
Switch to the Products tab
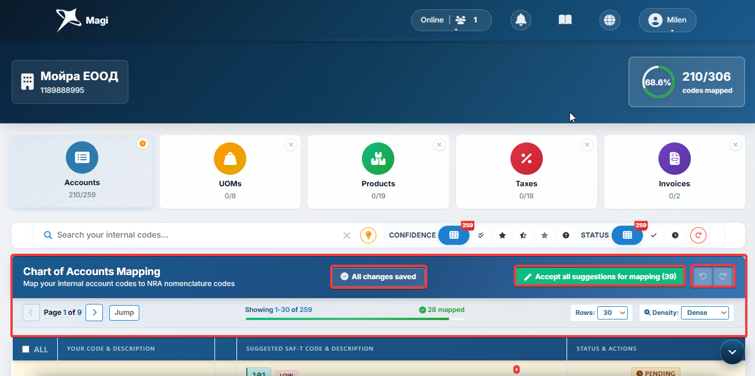tap(379, 172)
